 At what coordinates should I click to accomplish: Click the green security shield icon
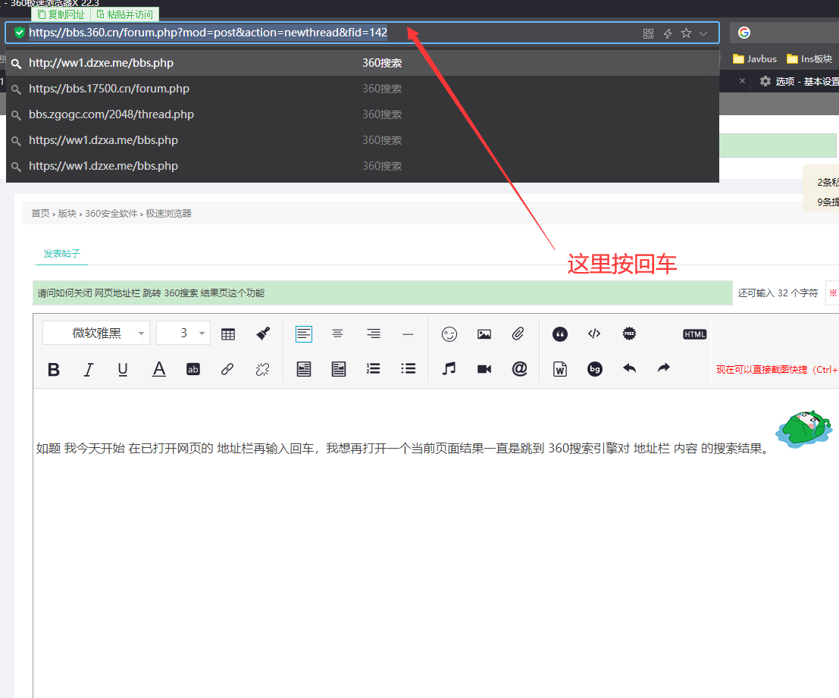click(x=19, y=33)
